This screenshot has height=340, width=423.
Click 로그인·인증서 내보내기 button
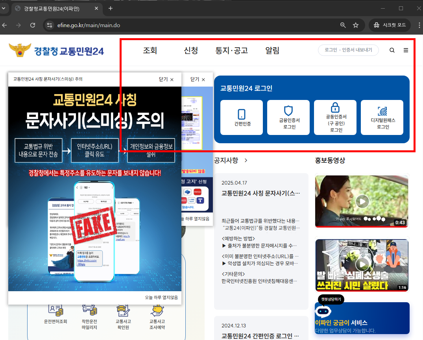pyautogui.click(x=348, y=50)
